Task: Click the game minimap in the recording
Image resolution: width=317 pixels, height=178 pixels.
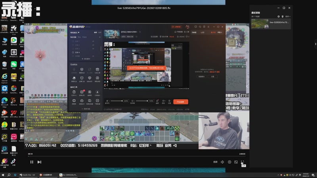Action: tap(235, 39)
